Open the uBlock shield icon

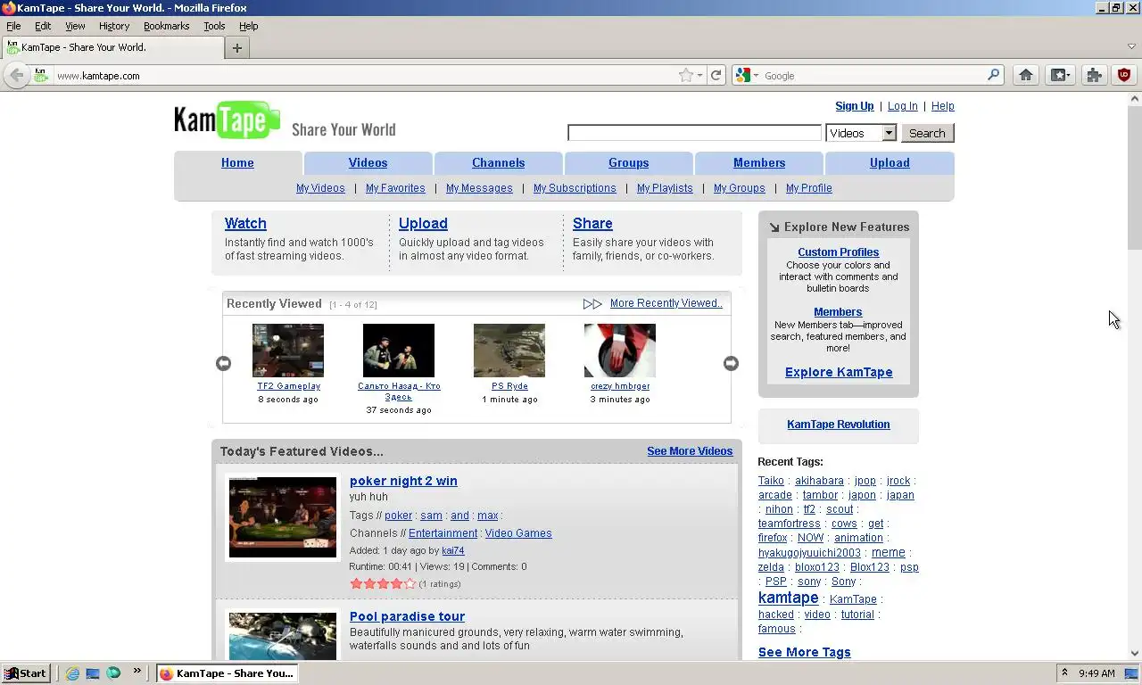(x=1124, y=76)
